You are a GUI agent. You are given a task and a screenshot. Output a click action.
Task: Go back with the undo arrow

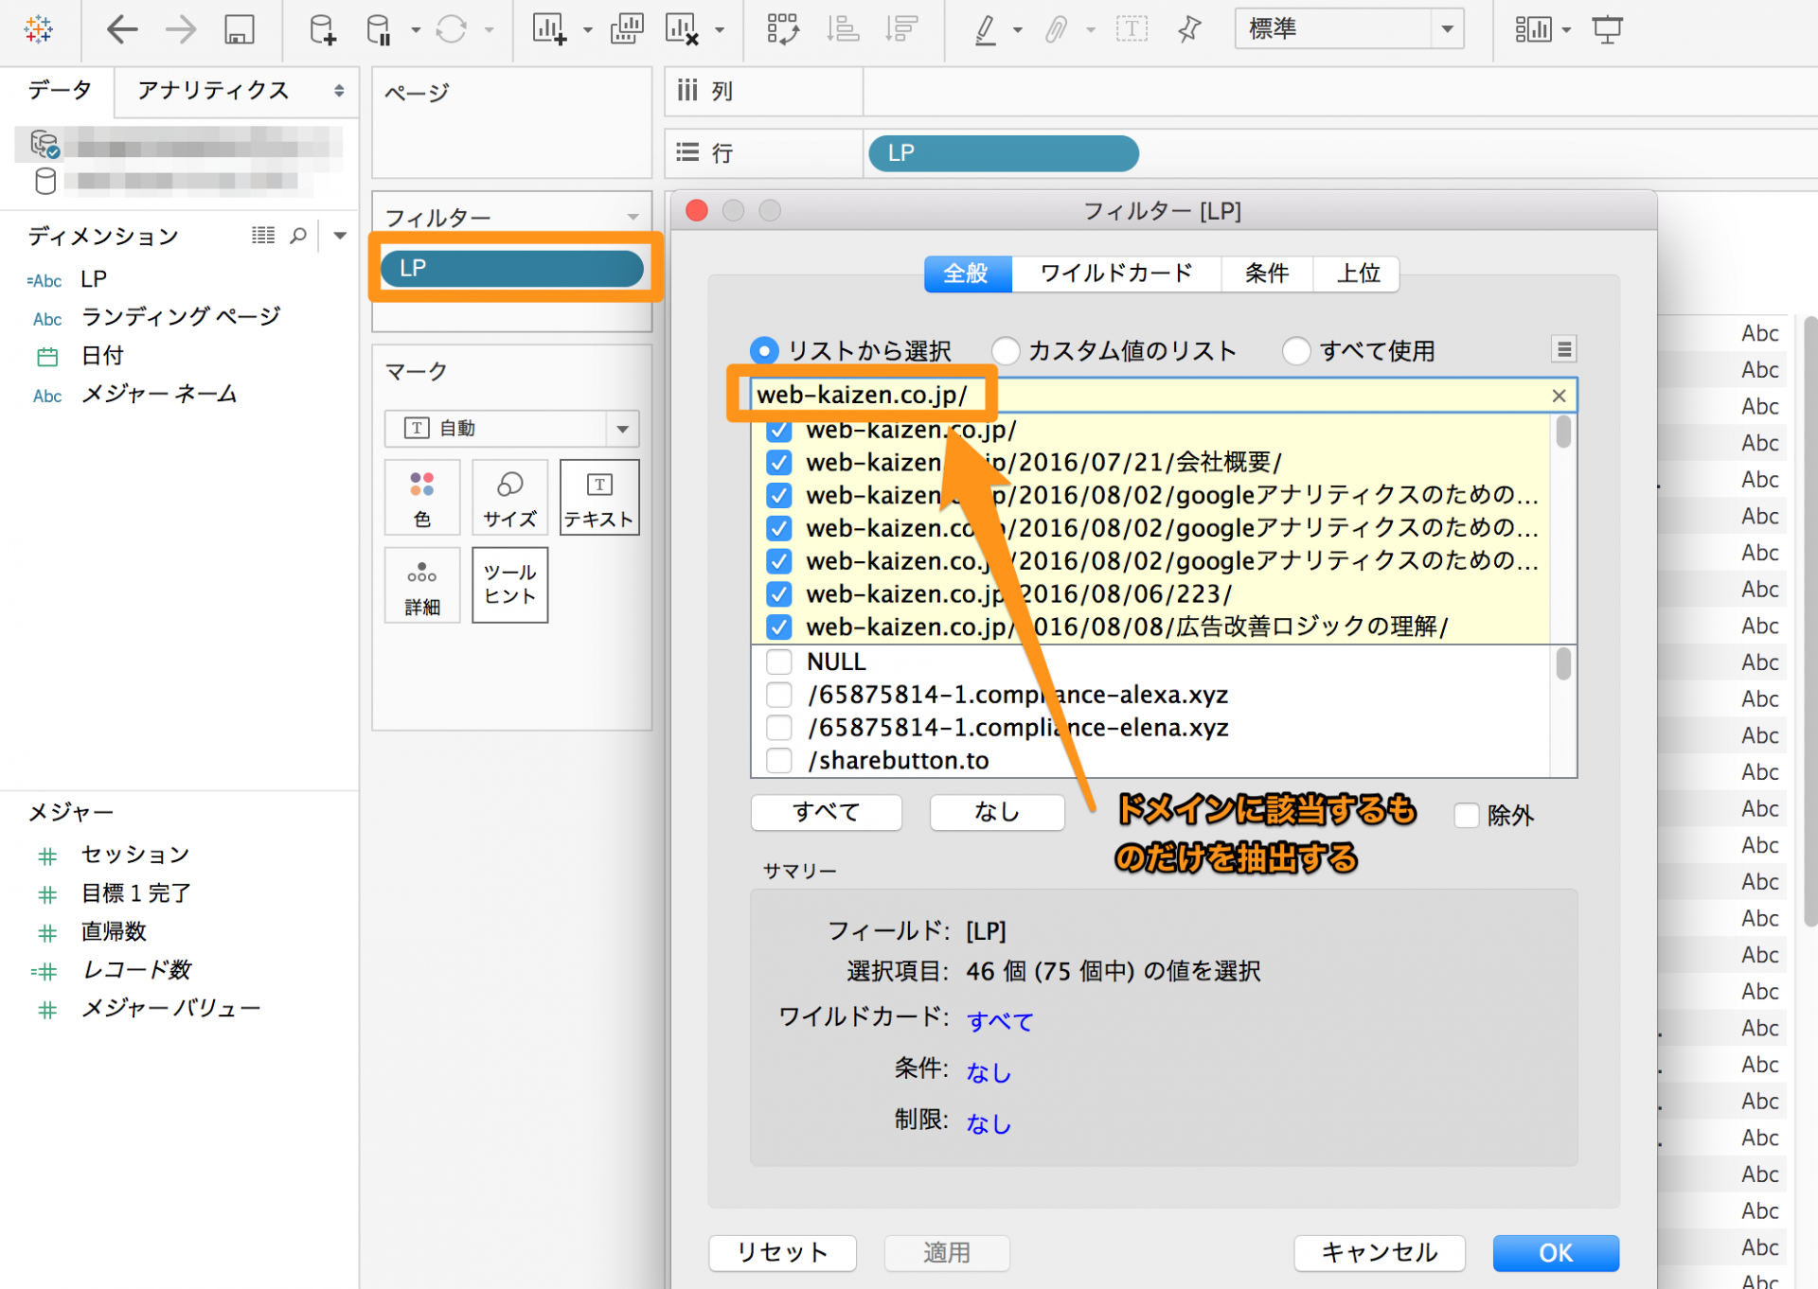pyautogui.click(x=121, y=29)
